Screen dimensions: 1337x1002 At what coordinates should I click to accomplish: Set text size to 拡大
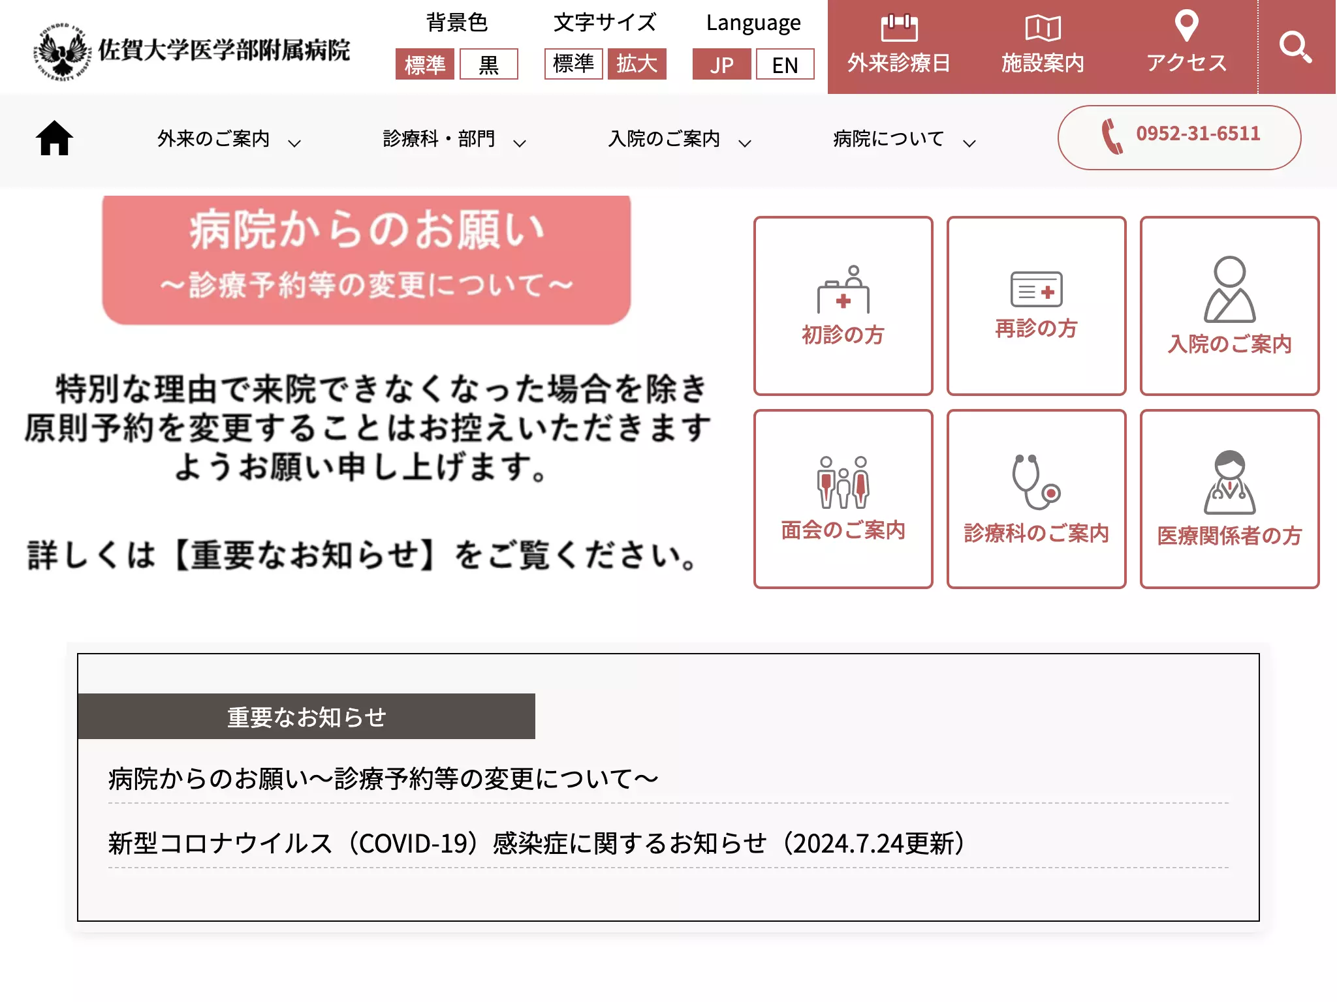637,63
